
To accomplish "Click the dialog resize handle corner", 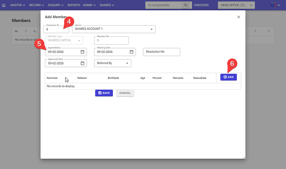I will 244,157.
